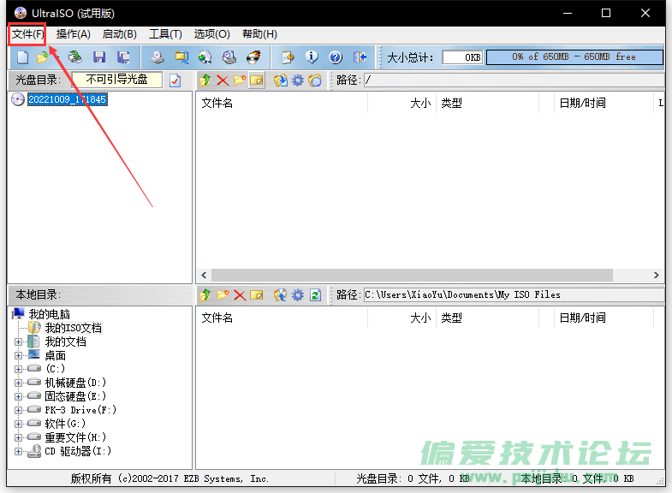Click the green refresh icon in local panel
Screen dimensions: 672x493
[x=315, y=294]
